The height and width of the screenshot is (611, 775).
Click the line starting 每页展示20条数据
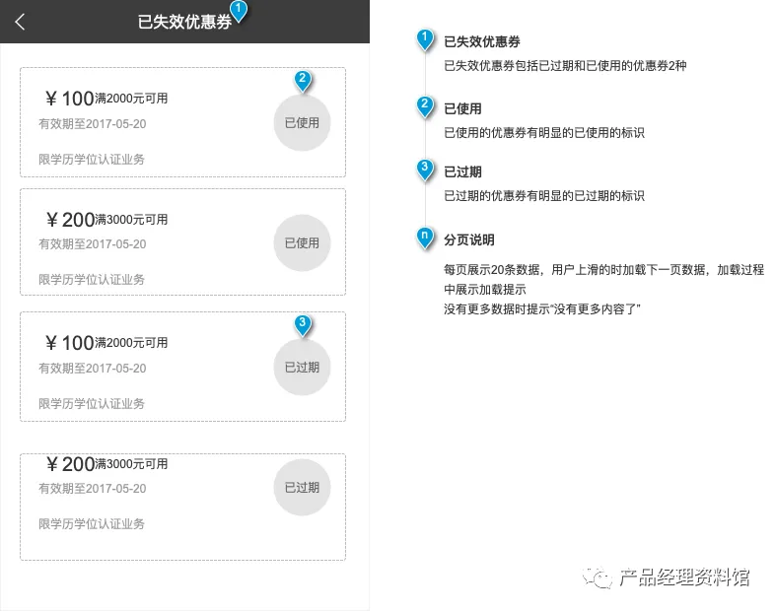(604, 270)
